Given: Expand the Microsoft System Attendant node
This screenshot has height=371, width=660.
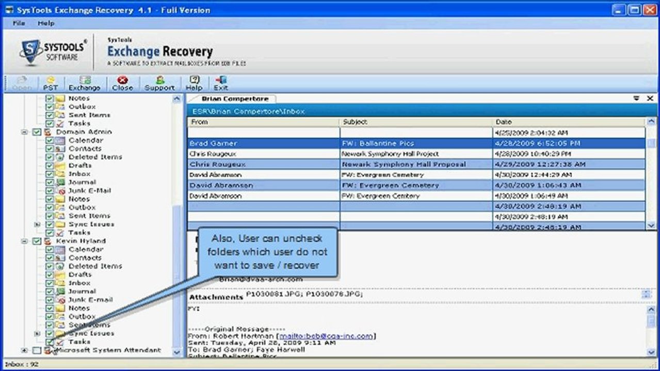Looking at the screenshot, I should (24, 350).
